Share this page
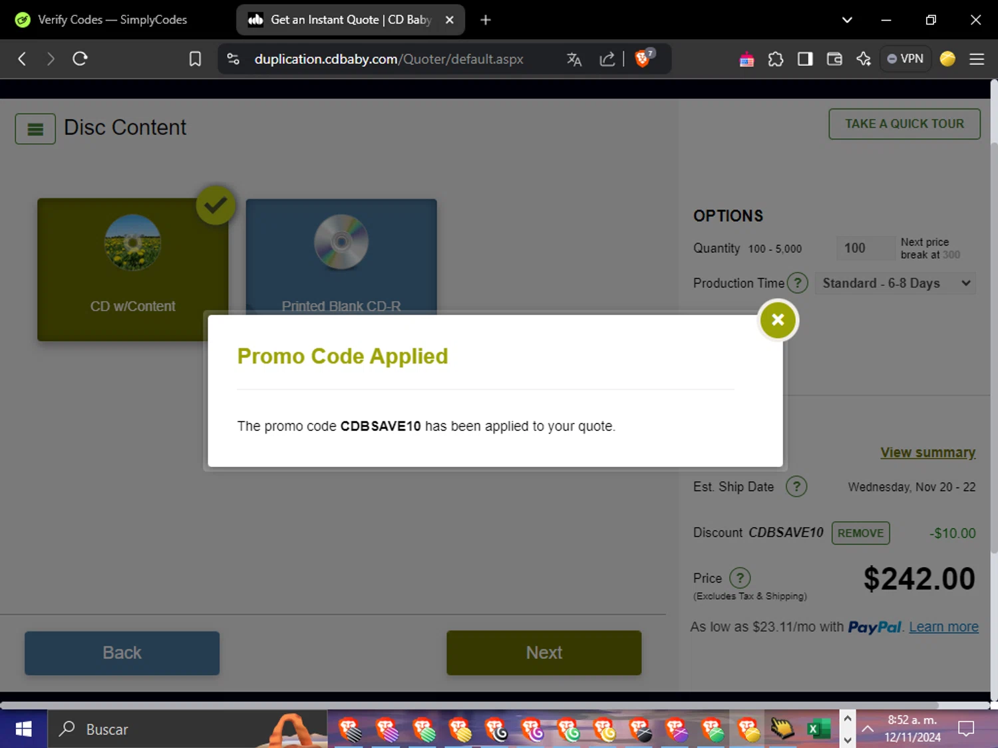Viewport: 998px width, 748px height. (x=607, y=59)
